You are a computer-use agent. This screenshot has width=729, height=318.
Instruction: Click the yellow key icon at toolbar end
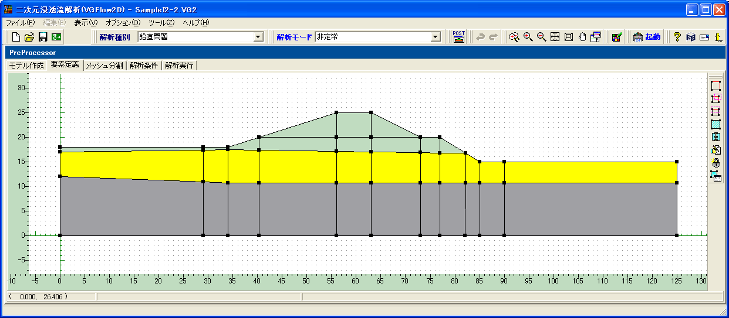718,37
